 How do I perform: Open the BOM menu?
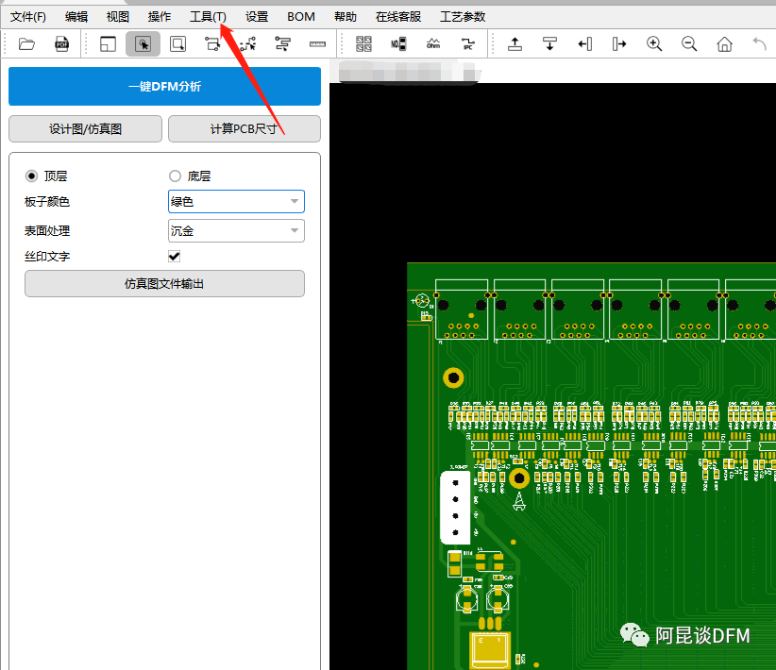pyautogui.click(x=300, y=16)
